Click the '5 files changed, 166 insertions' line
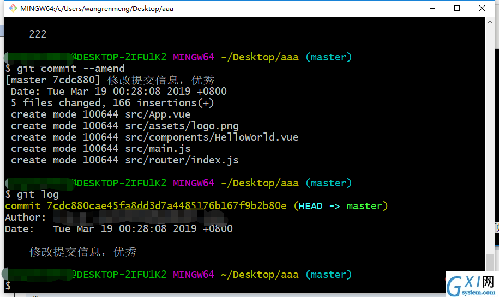The height and width of the screenshot is (297, 499). (112, 103)
